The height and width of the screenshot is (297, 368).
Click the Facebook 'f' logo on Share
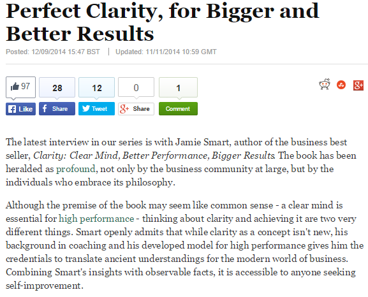[x=45, y=108]
